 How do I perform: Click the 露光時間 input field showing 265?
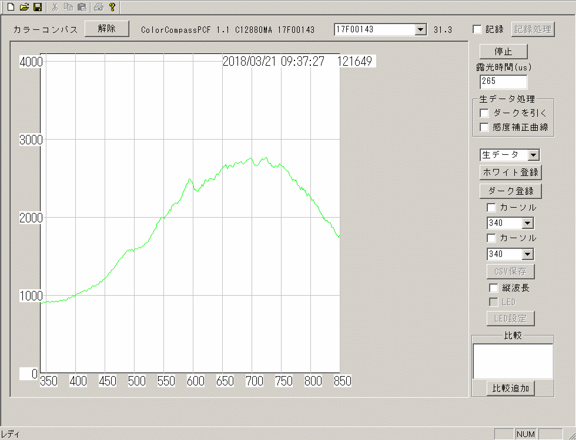[503, 82]
